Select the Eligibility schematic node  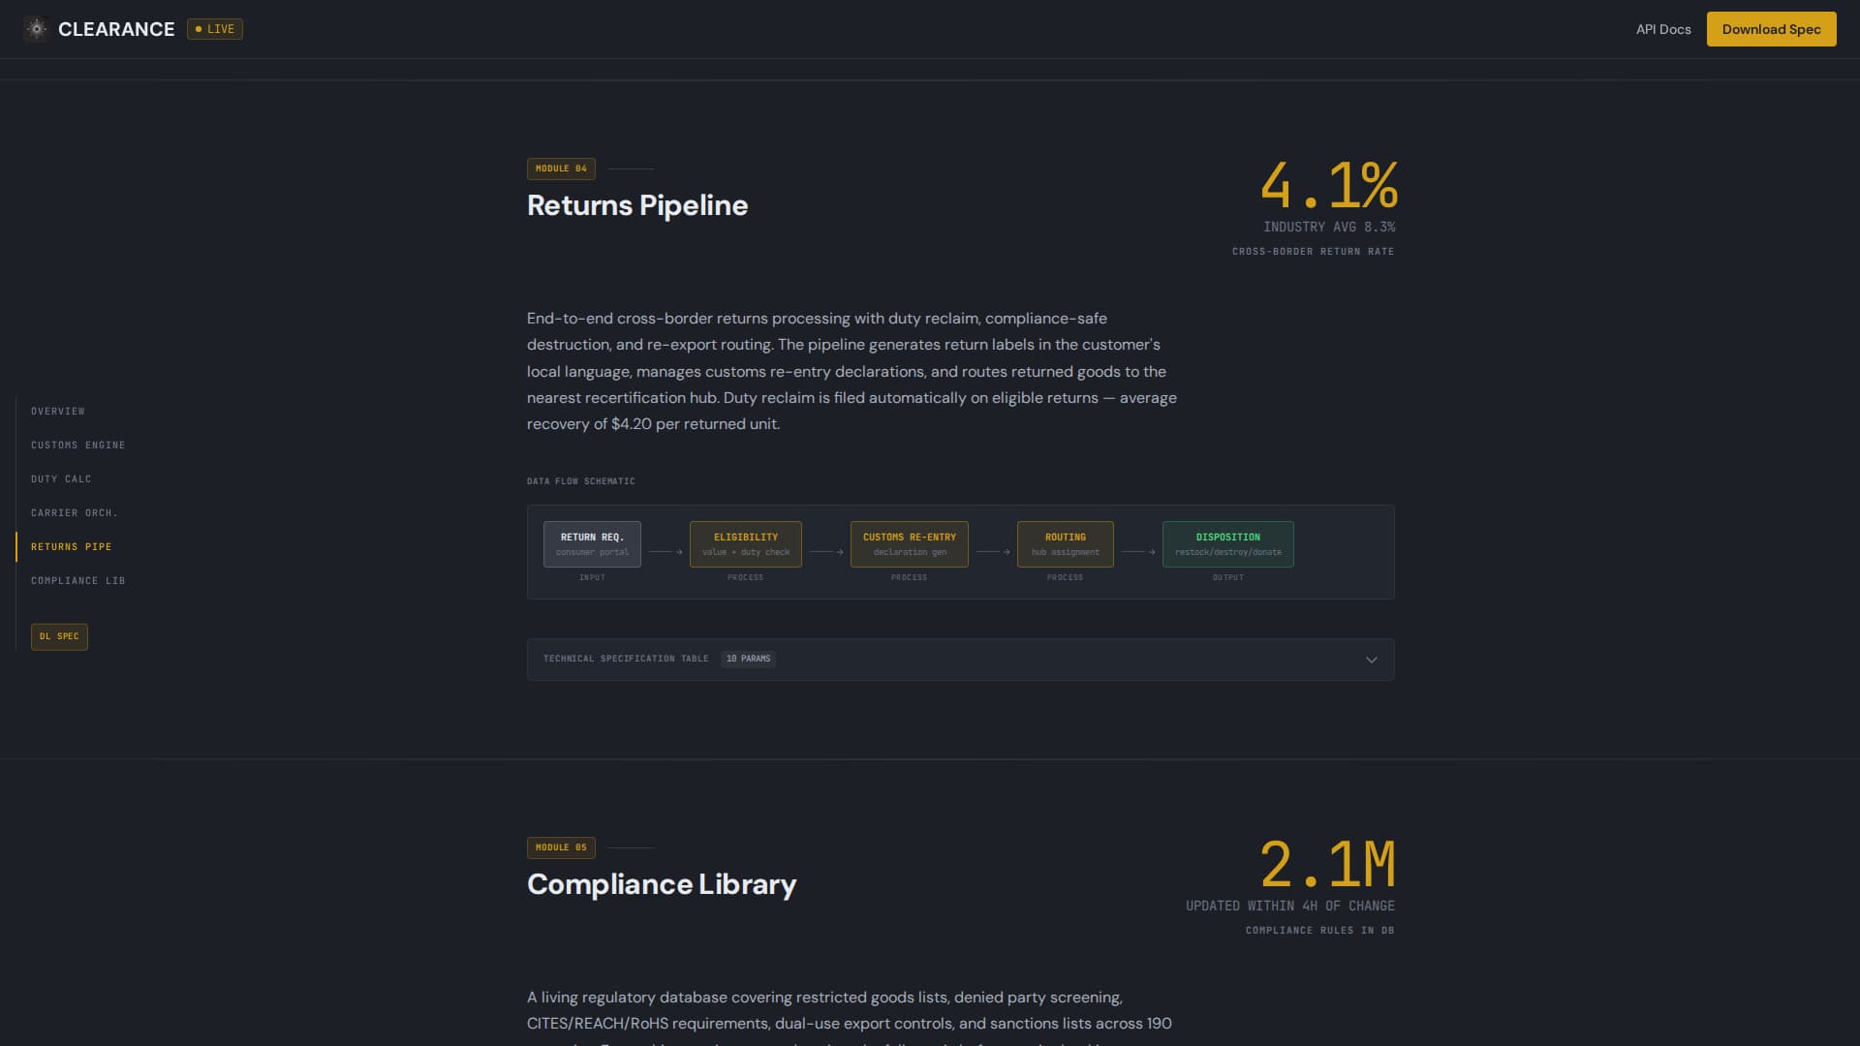click(746, 544)
